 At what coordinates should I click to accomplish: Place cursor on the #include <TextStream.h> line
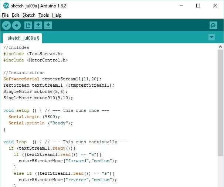(33, 54)
